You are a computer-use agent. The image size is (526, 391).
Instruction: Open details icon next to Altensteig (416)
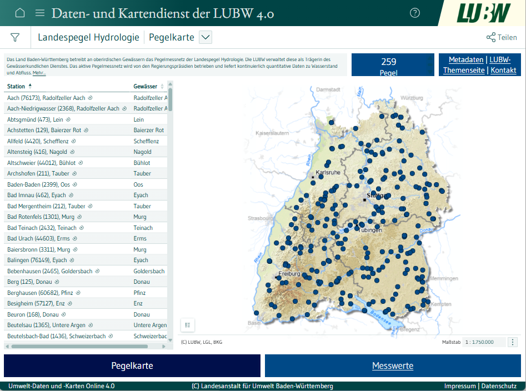[72, 152]
